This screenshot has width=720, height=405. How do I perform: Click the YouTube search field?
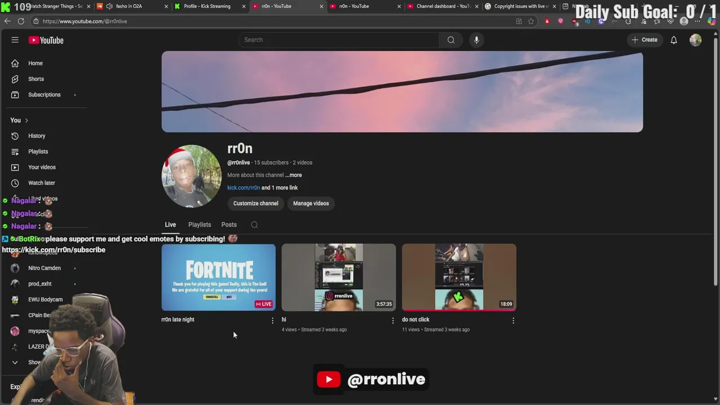pos(339,40)
